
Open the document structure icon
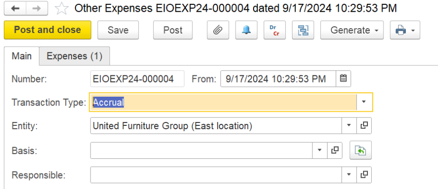[303, 30]
